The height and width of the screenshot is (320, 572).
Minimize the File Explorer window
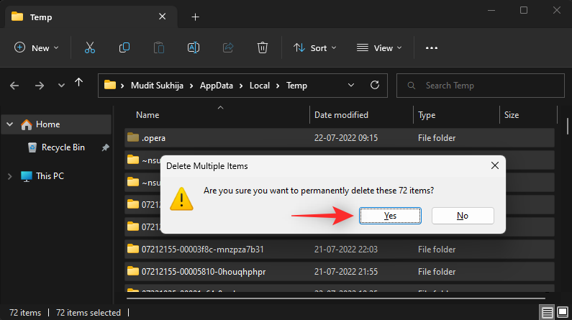coord(491,10)
